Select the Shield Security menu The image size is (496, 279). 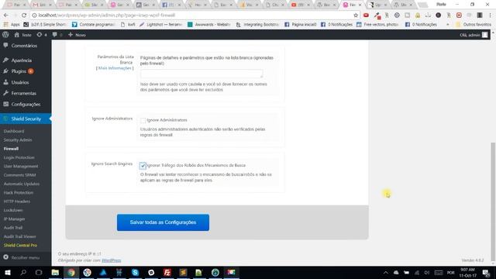26,119
